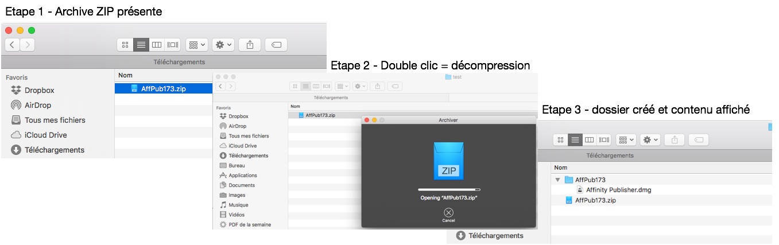This screenshot has height=245, width=779.
Task: Choose cover flow view in first Finder window
Action: (x=173, y=44)
